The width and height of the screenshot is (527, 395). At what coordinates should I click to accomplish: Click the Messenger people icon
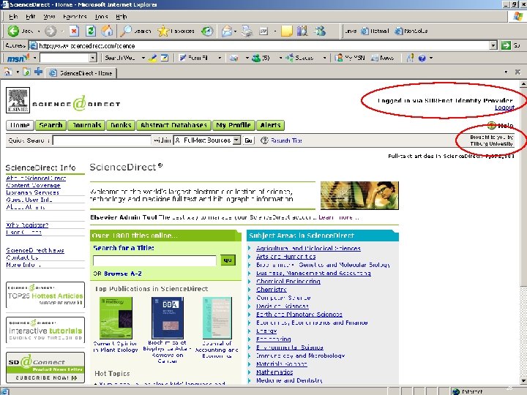point(320,31)
